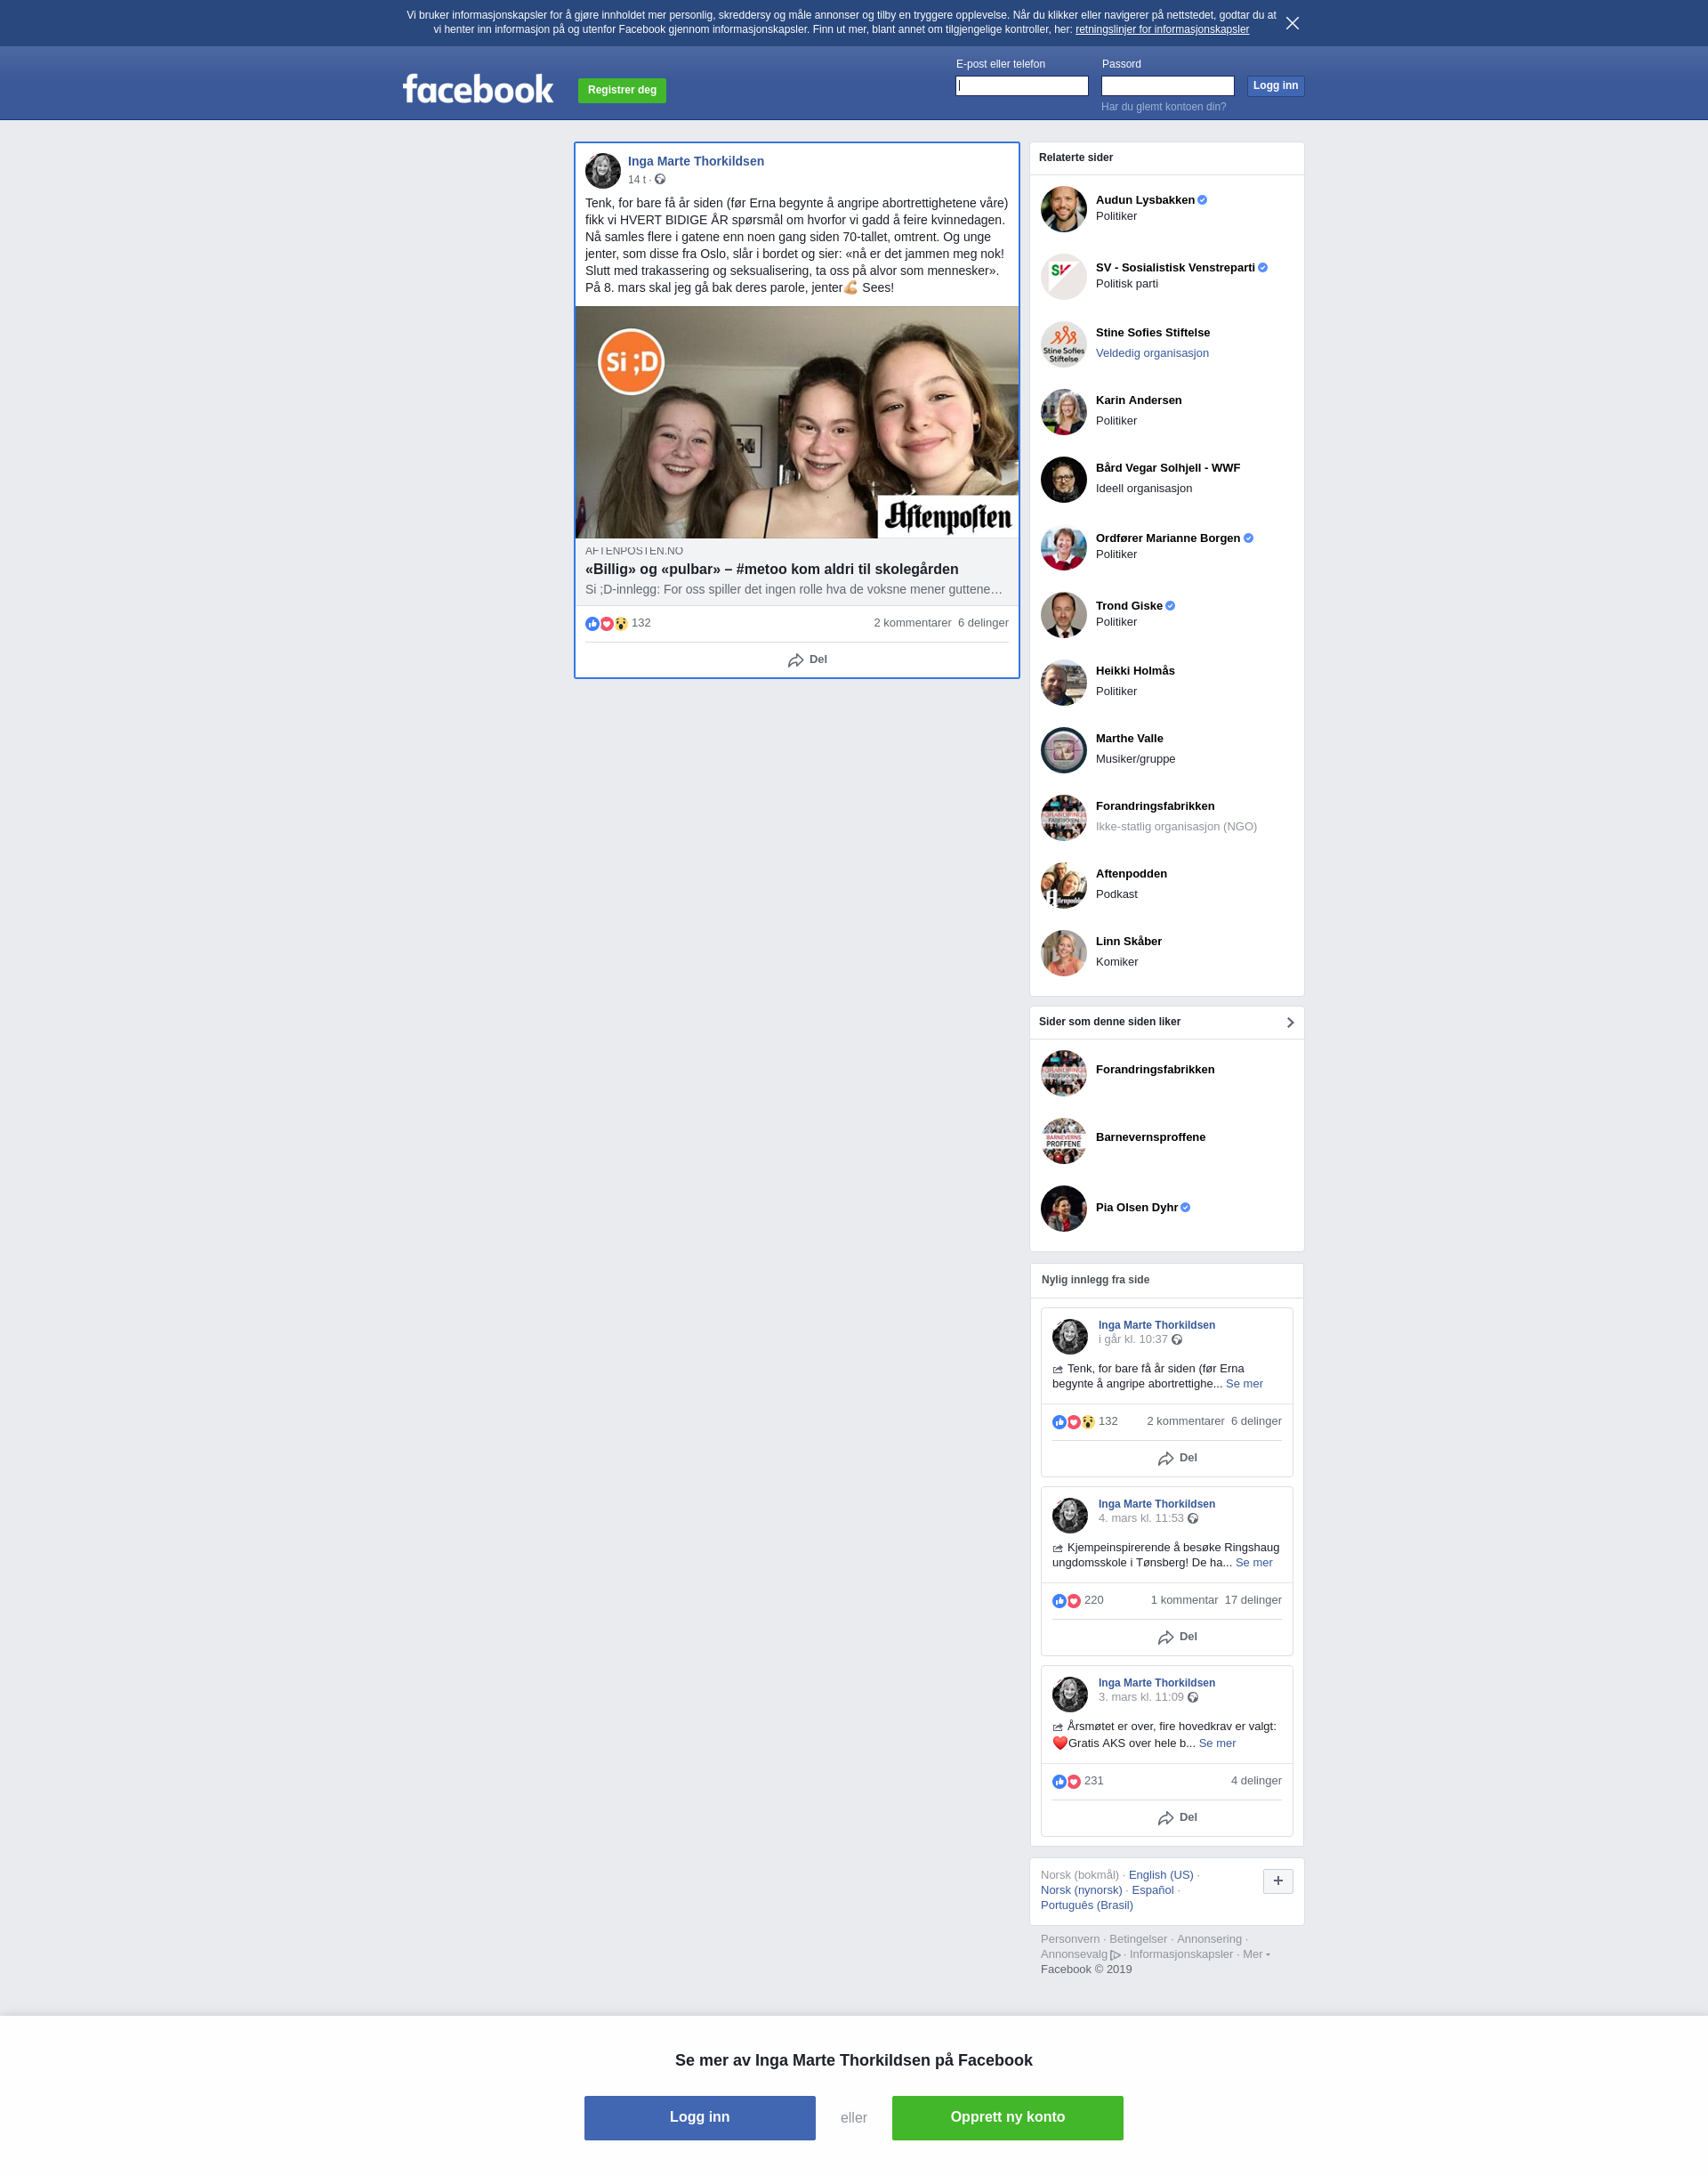The image size is (1708, 2176).
Task: Click the globe privacy icon by 14 t
Action: pos(660,180)
